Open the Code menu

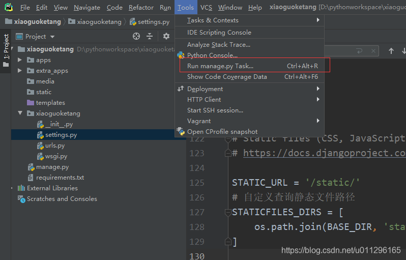(x=114, y=8)
